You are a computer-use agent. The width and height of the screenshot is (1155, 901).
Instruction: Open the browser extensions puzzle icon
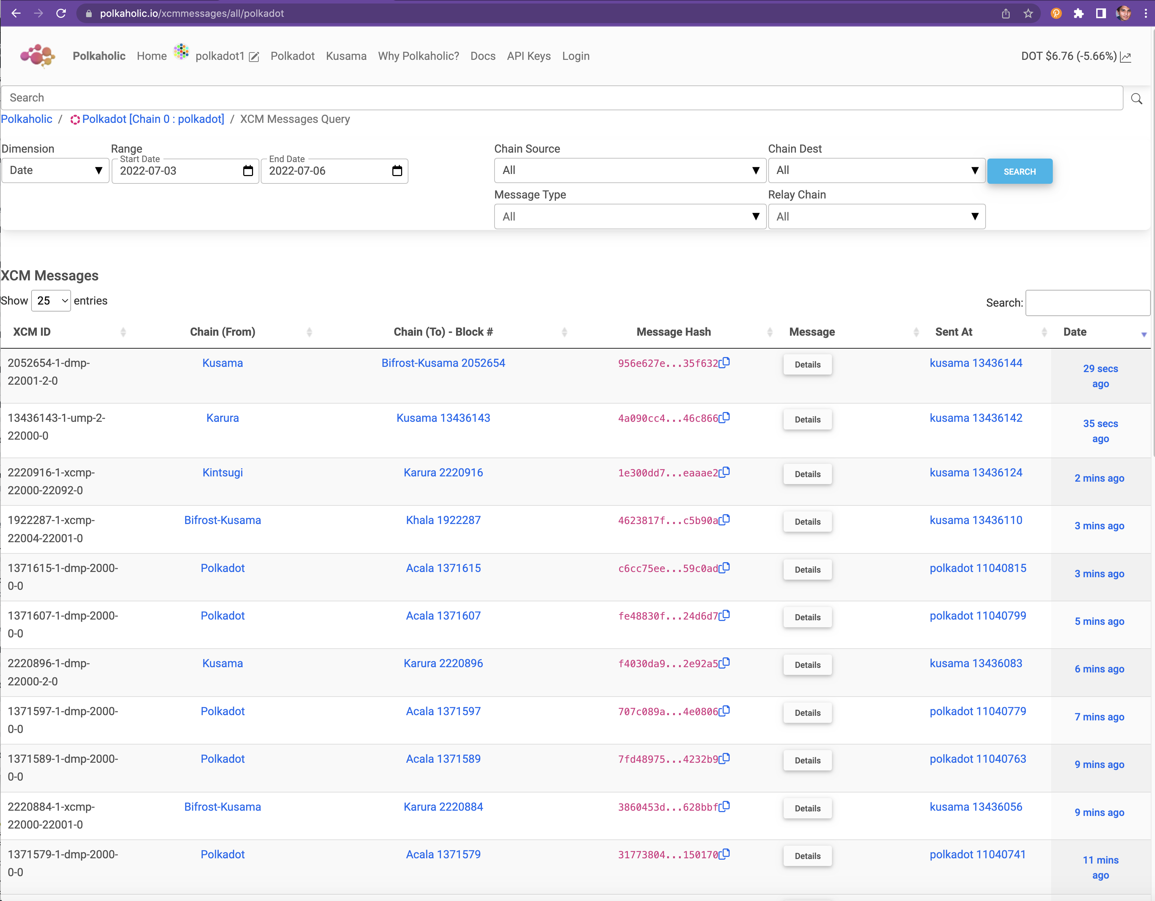[x=1078, y=13]
